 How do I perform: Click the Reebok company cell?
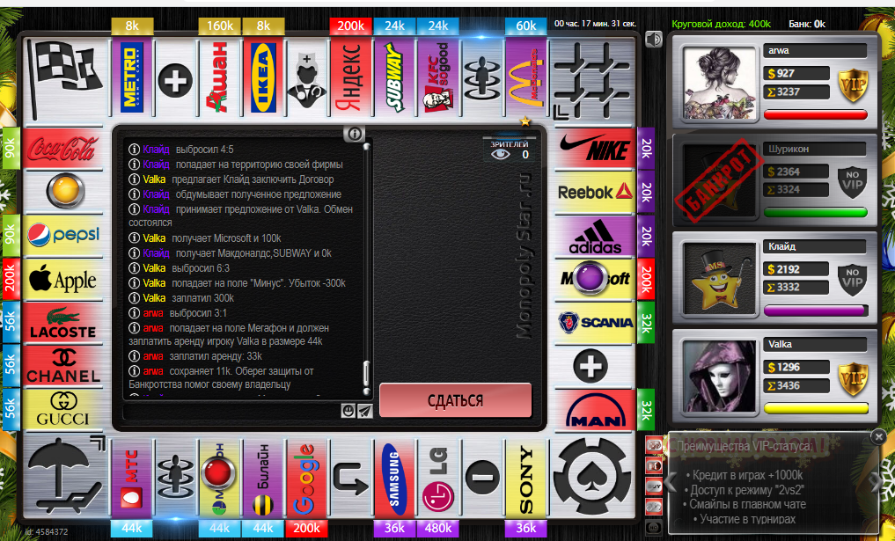[x=594, y=192]
